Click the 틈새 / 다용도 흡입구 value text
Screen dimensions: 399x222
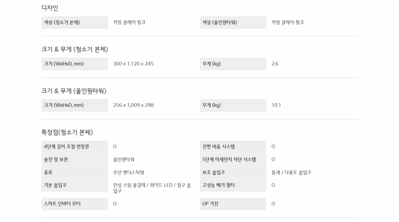pyautogui.click(x=291, y=172)
